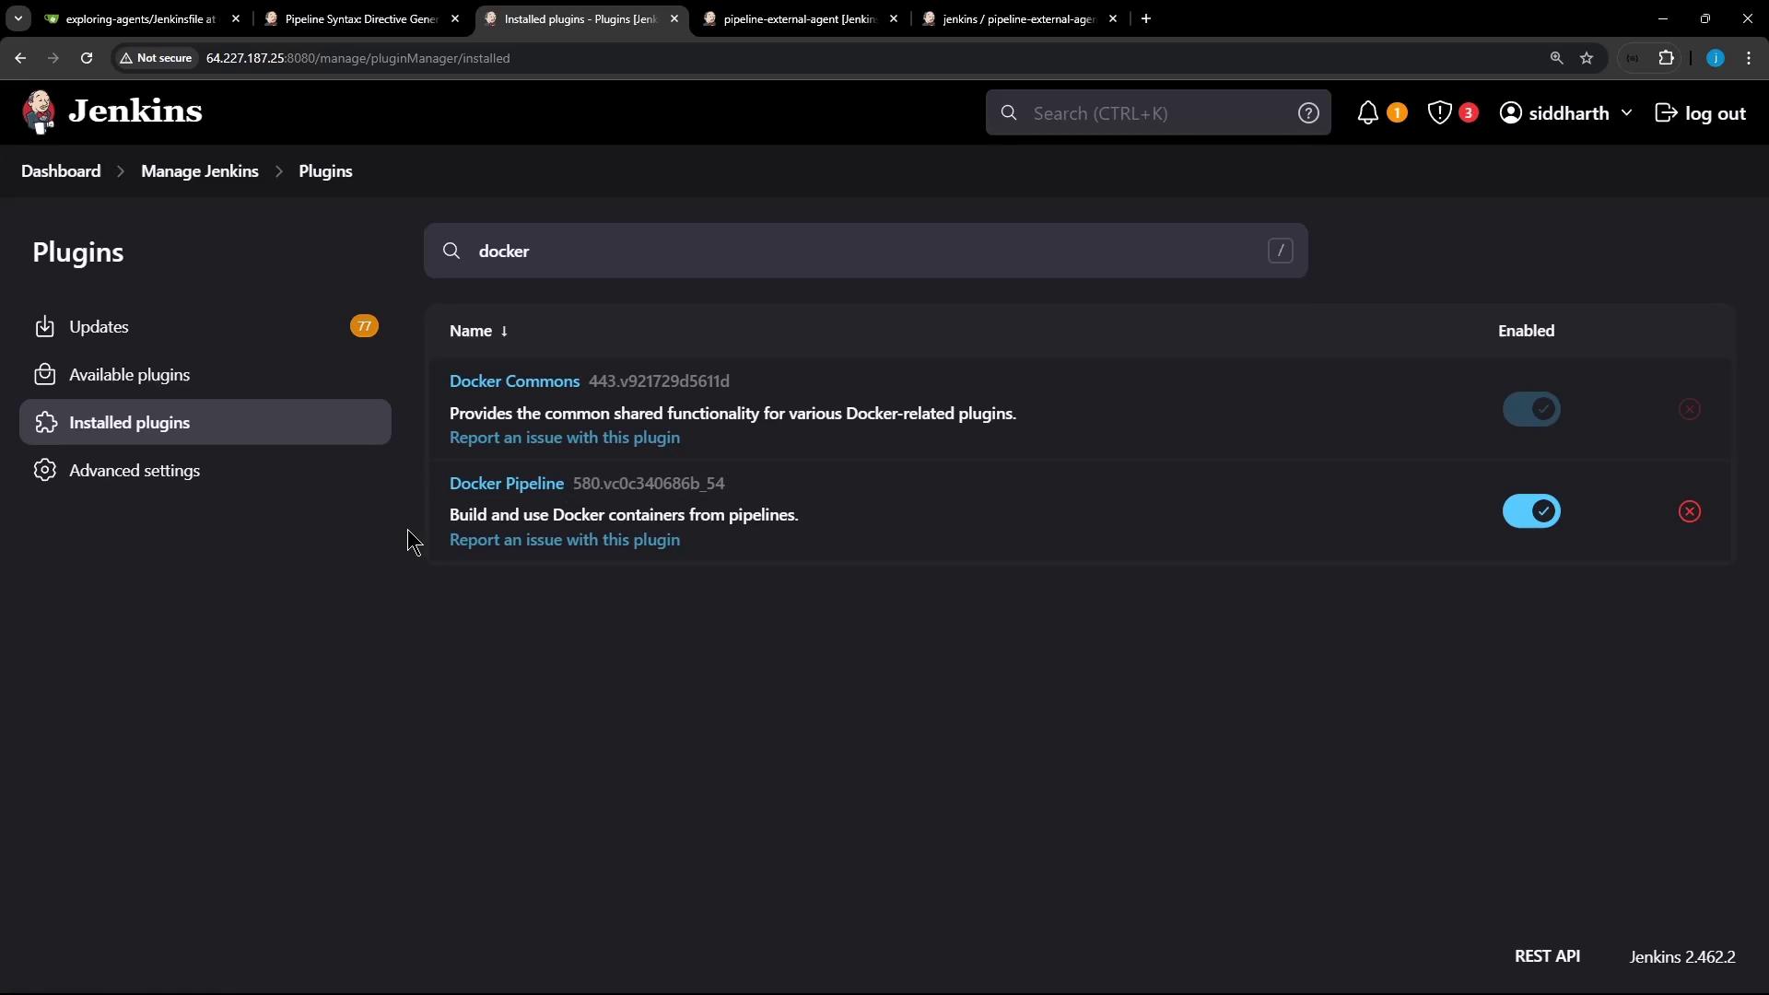
Task: Open the notifications bell icon
Action: (x=1368, y=112)
